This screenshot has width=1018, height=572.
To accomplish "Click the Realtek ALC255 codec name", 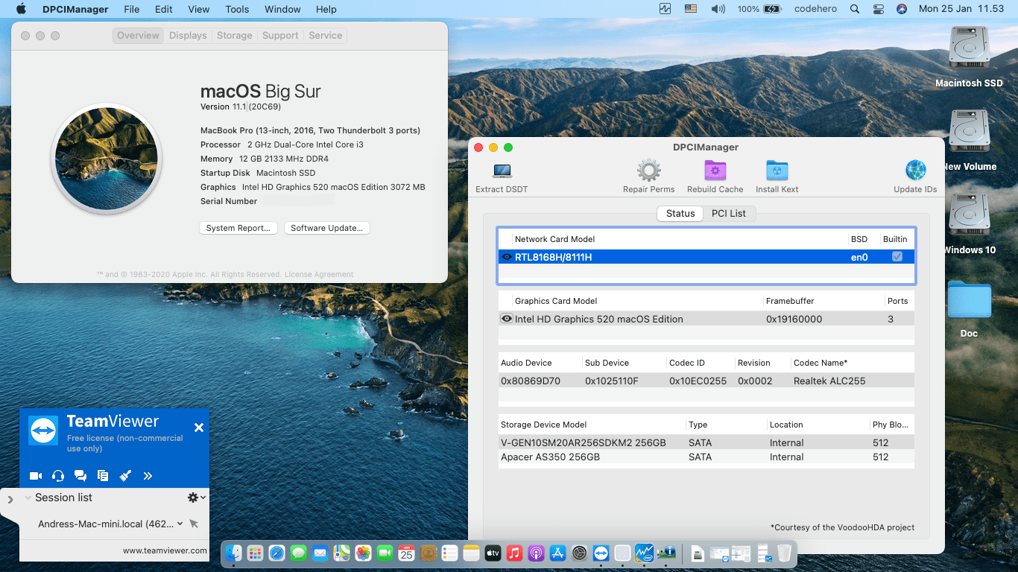I will click(829, 381).
